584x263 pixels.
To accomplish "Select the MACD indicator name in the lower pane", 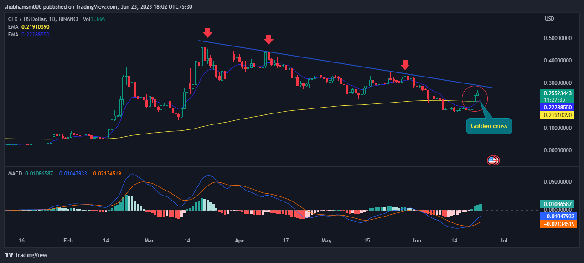I will point(16,173).
